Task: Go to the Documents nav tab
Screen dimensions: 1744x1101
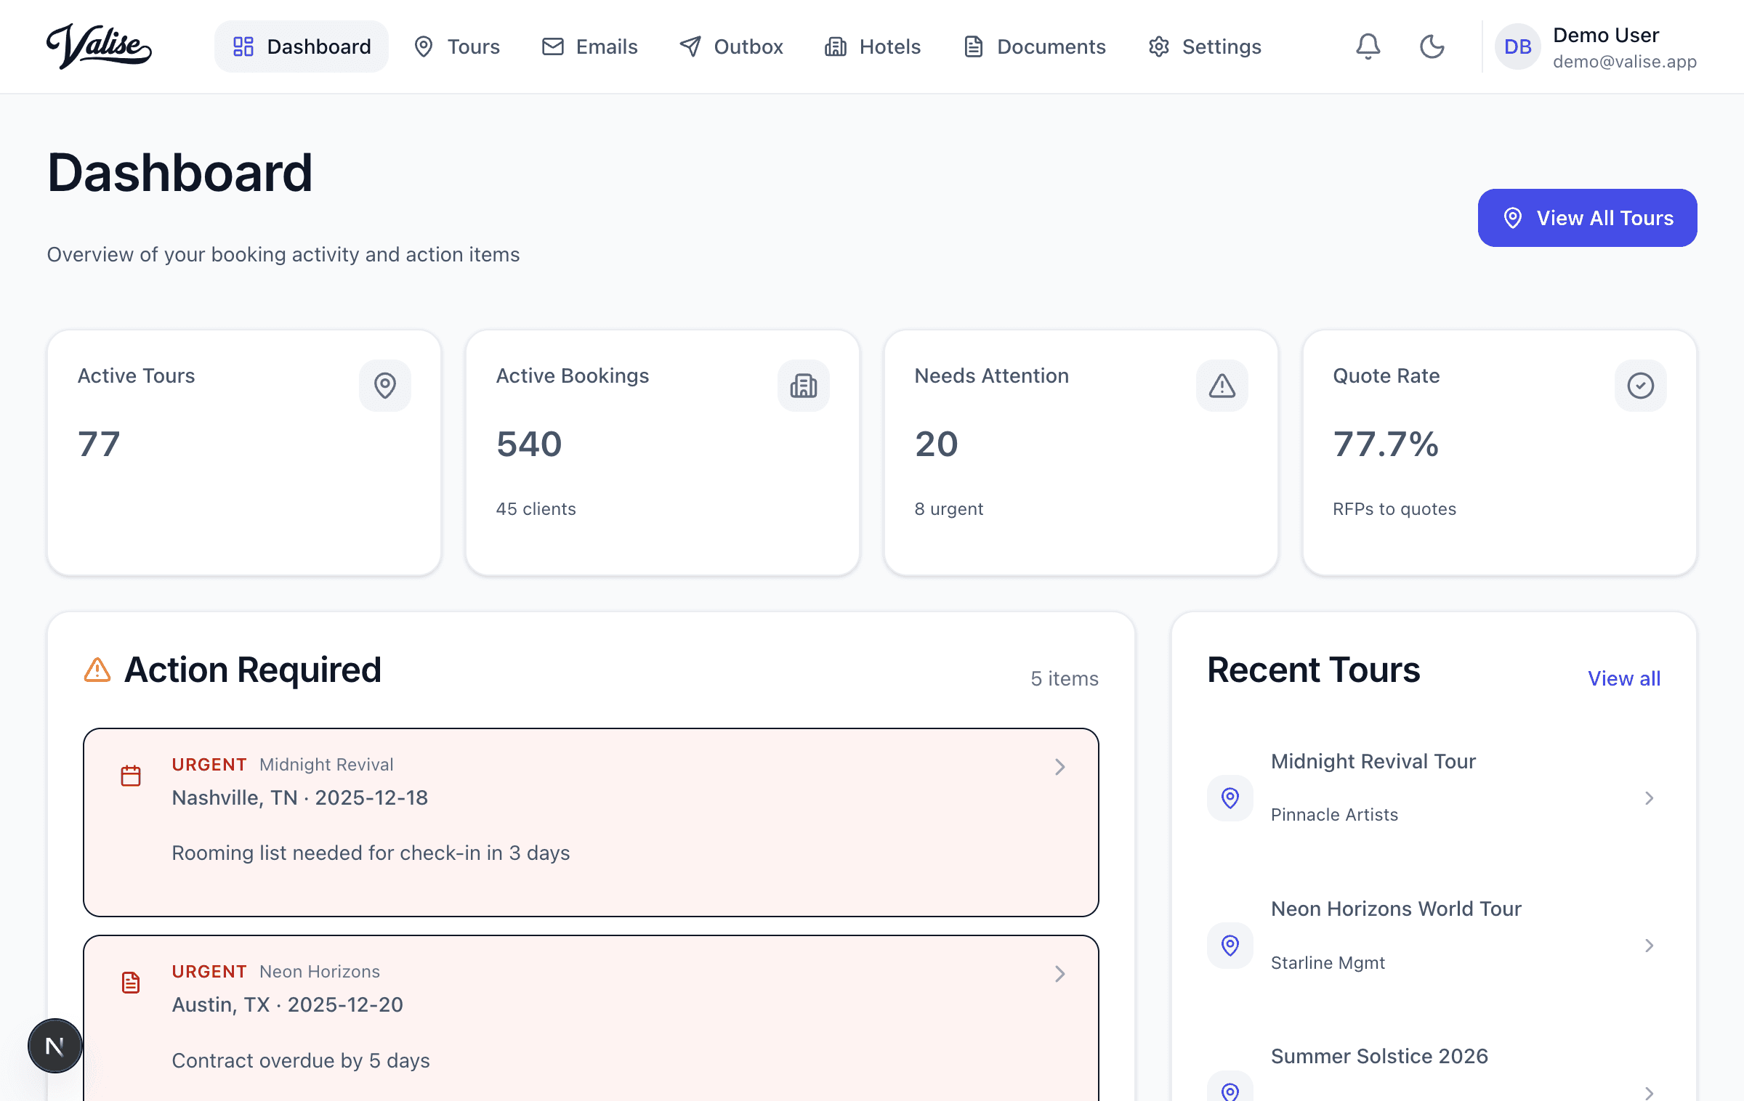Action: point(1034,46)
